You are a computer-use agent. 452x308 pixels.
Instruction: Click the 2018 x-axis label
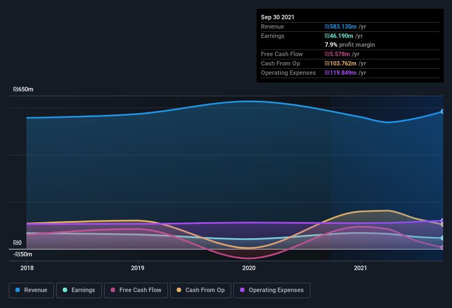pyautogui.click(x=27, y=268)
